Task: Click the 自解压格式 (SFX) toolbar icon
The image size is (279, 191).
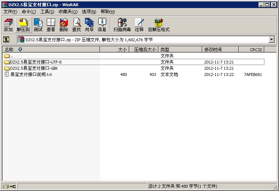Action: 159,25
